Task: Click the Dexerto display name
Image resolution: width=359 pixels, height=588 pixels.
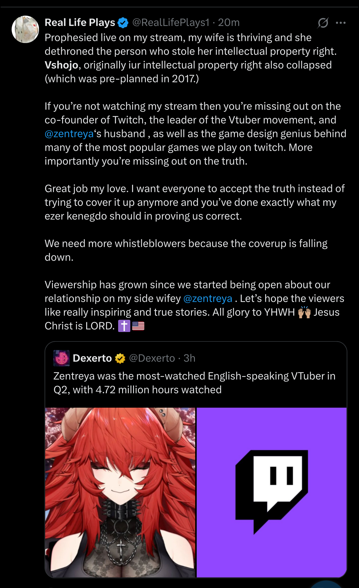Action: coord(92,358)
